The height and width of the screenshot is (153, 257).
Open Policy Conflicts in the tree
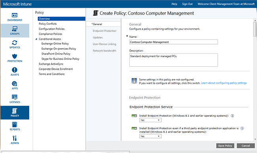(x=48, y=24)
